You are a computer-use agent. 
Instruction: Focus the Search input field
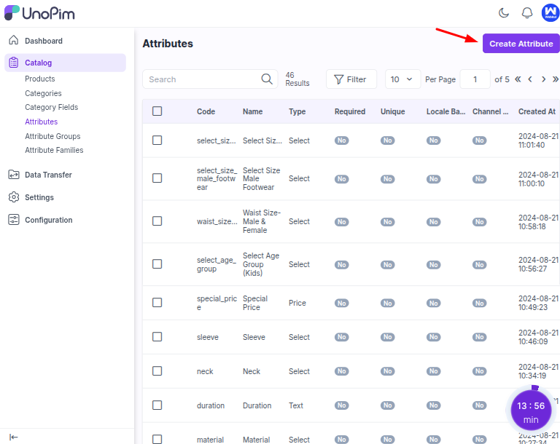pos(210,79)
